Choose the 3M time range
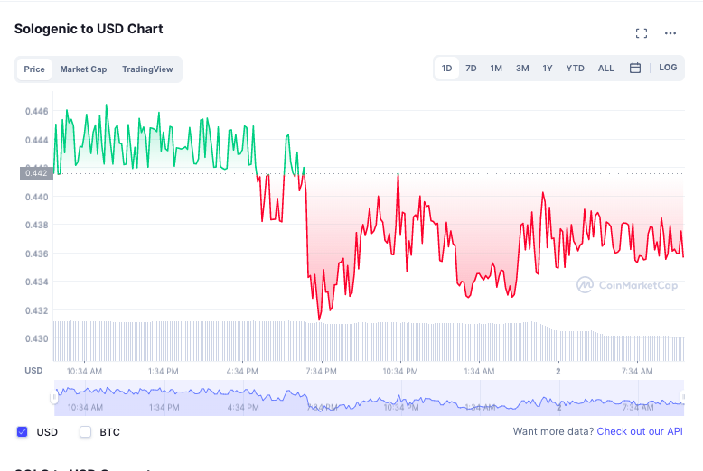The width and height of the screenshot is (703, 471). pyautogui.click(x=522, y=68)
